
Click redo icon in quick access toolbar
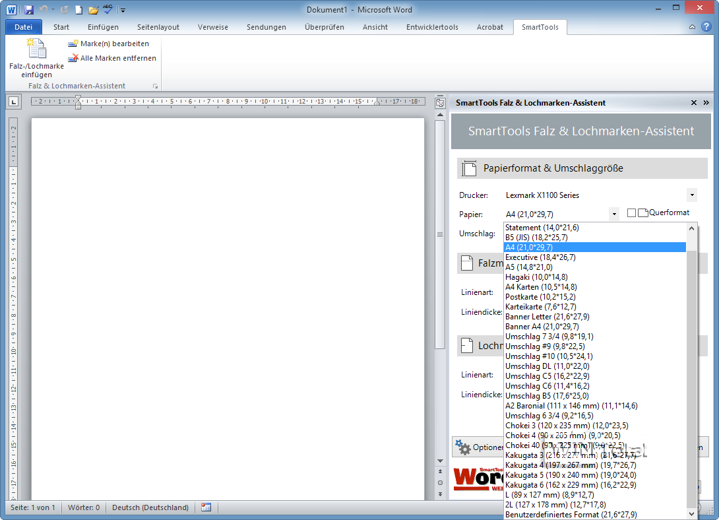coord(65,10)
